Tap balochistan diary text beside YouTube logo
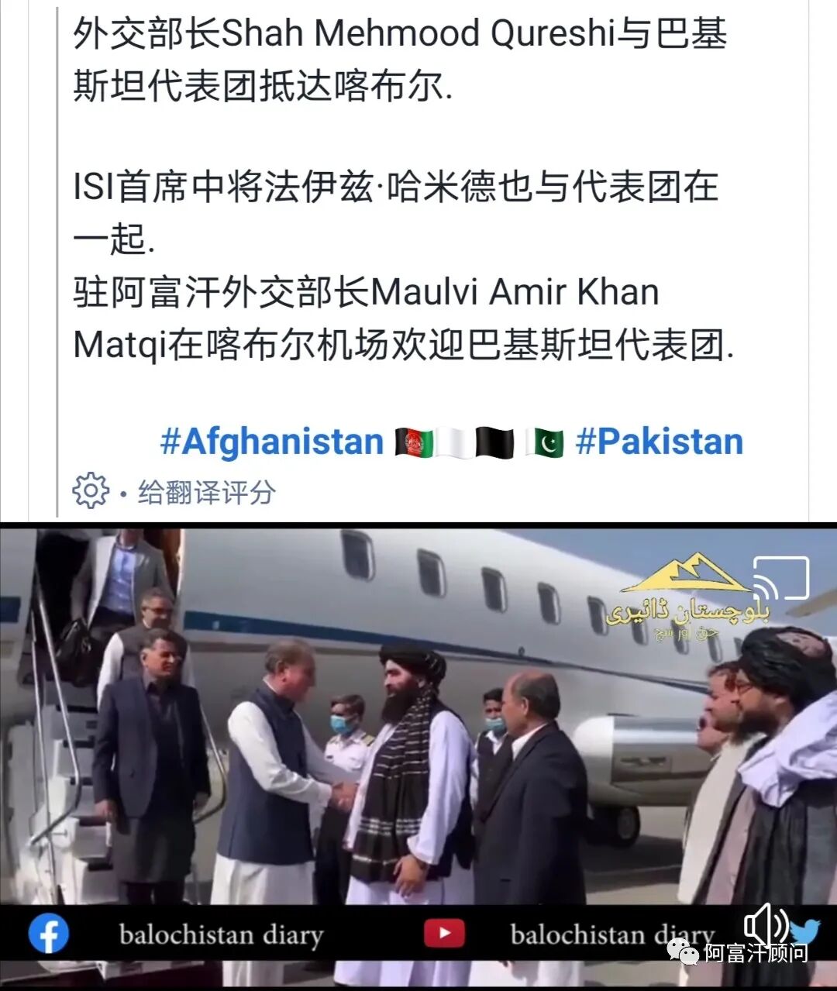The width and height of the screenshot is (837, 991). 612,934
